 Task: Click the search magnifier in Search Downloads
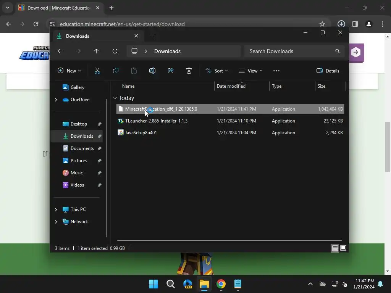point(338,51)
